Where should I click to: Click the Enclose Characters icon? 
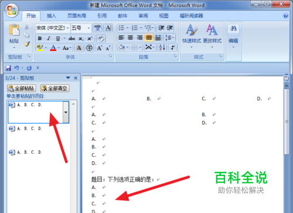[89, 48]
